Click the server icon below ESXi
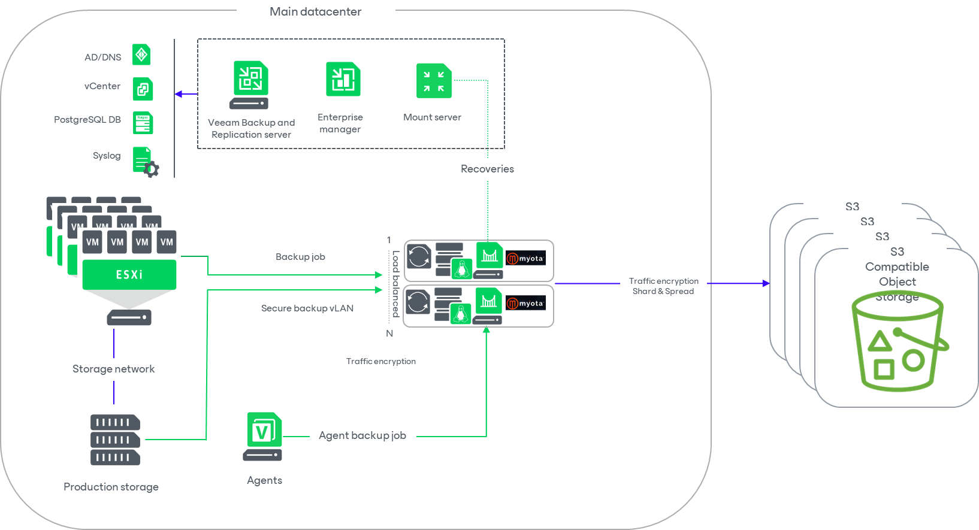The width and height of the screenshot is (979, 530). (129, 317)
